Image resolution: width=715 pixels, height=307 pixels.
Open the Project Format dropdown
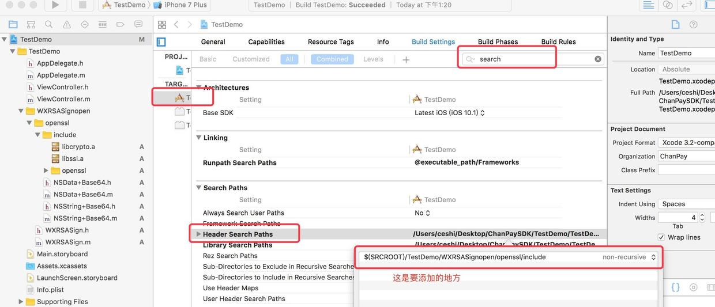pyautogui.click(x=686, y=142)
